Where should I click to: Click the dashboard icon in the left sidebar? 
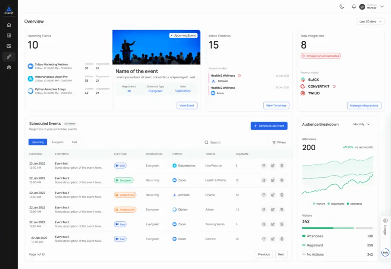click(8, 35)
